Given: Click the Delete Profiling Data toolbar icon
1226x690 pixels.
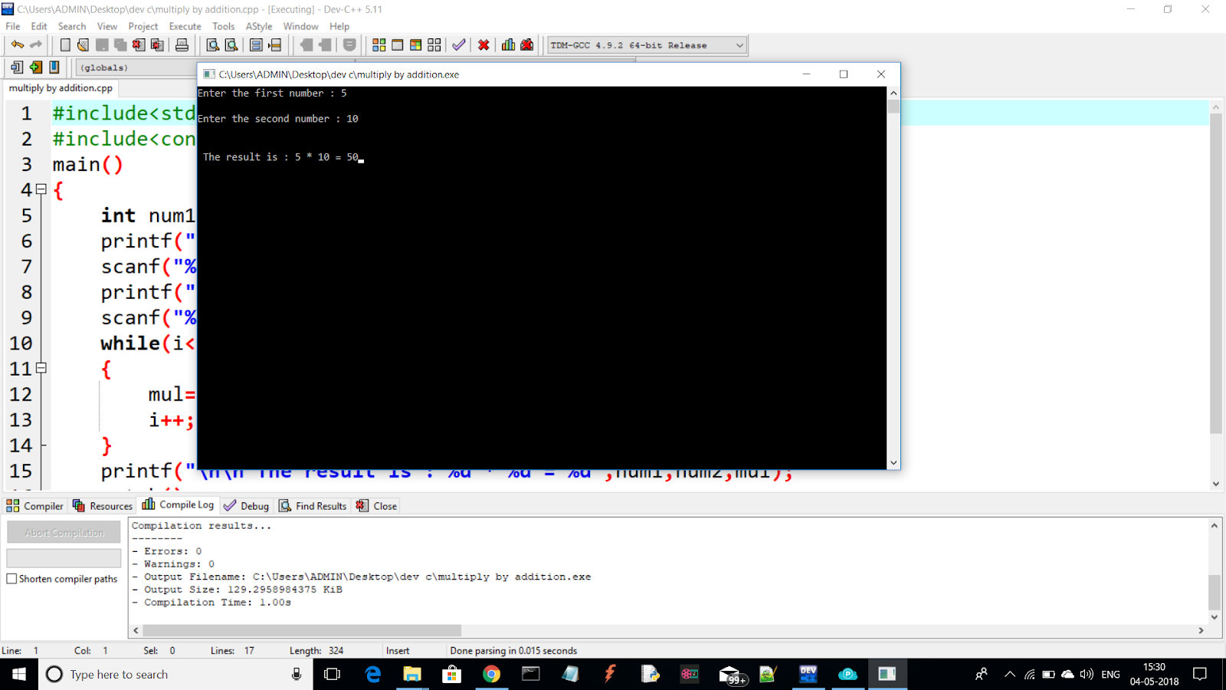Looking at the screenshot, I should (x=526, y=44).
